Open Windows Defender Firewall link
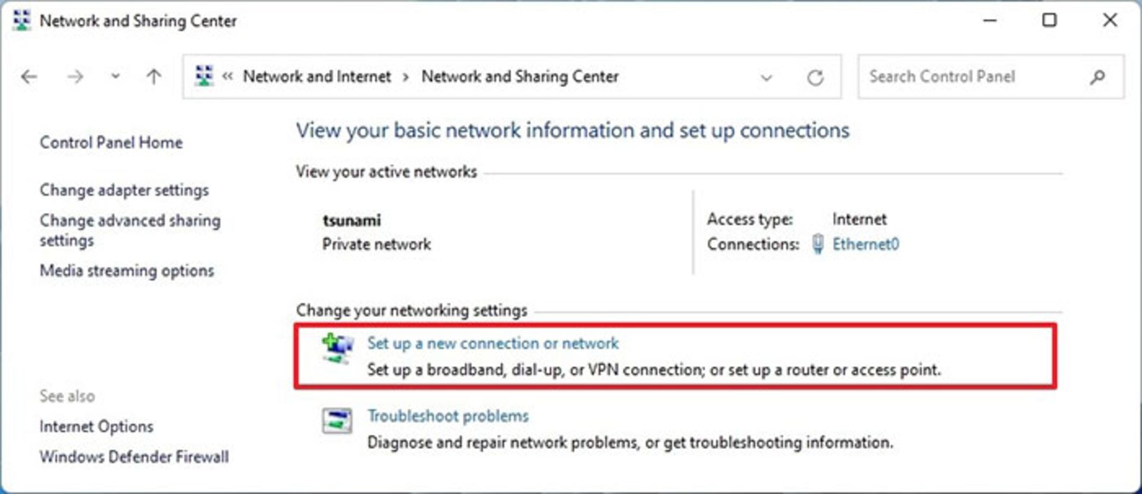Image resolution: width=1142 pixels, height=494 pixels. pyautogui.click(x=134, y=457)
